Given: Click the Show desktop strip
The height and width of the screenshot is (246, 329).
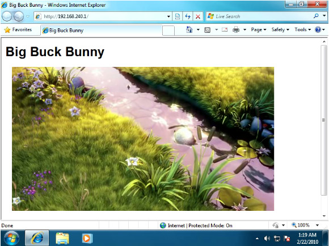Looking at the screenshot, I should tap(326, 238).
